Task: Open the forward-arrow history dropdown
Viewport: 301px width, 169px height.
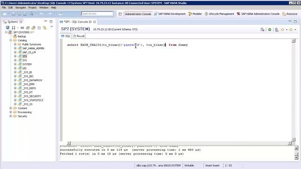Action: click(295, 30)
